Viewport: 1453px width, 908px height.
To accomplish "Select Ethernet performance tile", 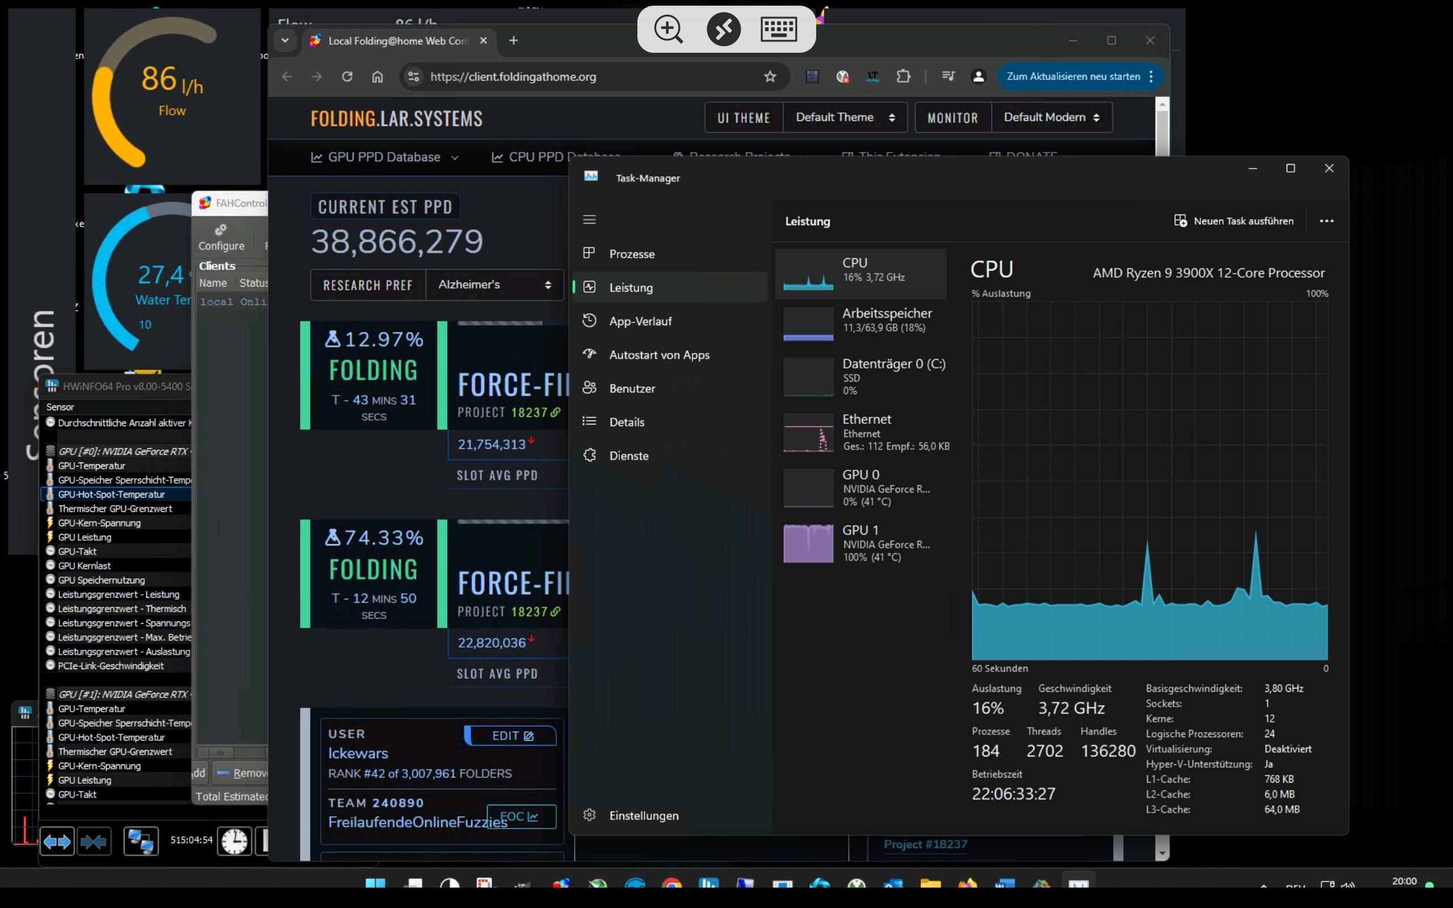I will (x=861, y=432).
